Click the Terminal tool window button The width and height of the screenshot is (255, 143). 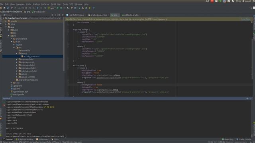click(8, 139)
